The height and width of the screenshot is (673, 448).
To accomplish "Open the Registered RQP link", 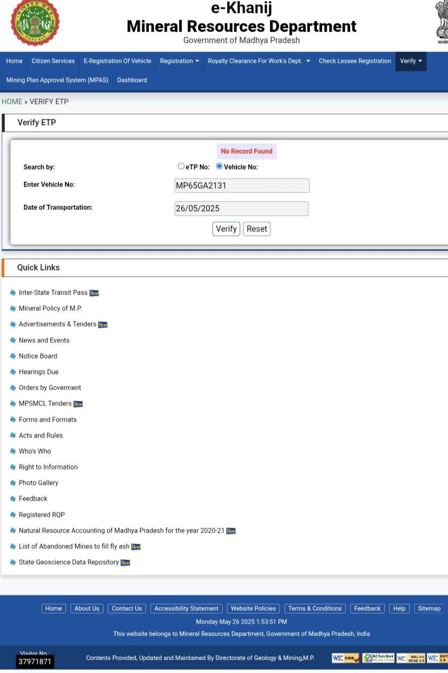I will (42, 514).
